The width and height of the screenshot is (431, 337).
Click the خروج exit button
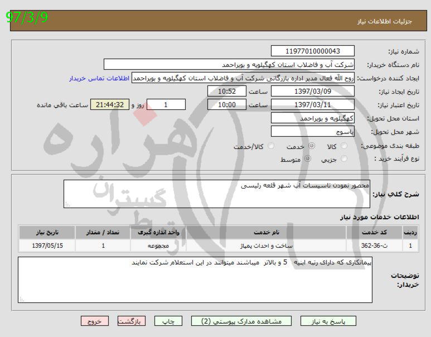pyautogui.click(x=95, y=321)
